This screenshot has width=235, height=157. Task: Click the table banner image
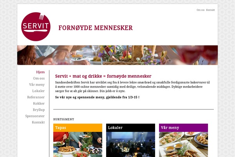click(x=117, y=55)
